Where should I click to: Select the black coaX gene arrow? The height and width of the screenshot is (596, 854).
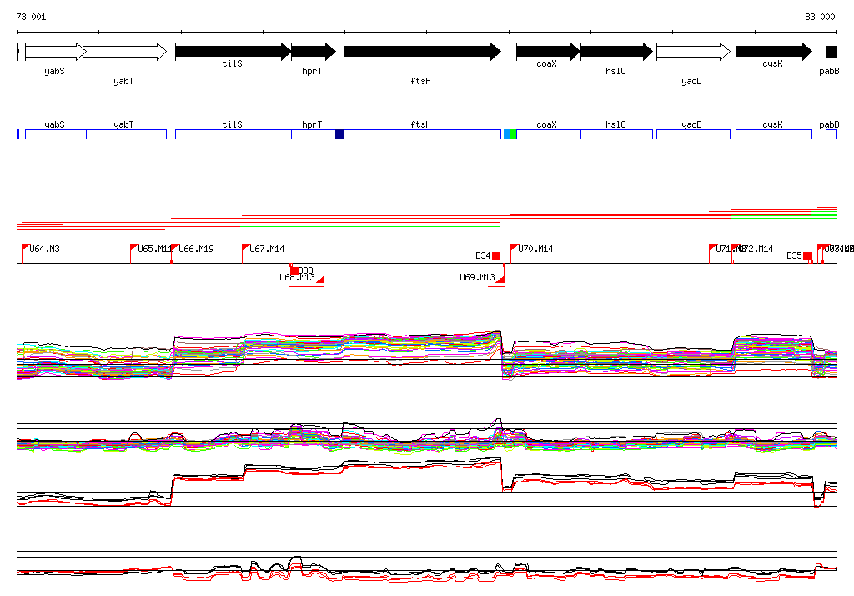pyautogui.click(x=548, y=52)
